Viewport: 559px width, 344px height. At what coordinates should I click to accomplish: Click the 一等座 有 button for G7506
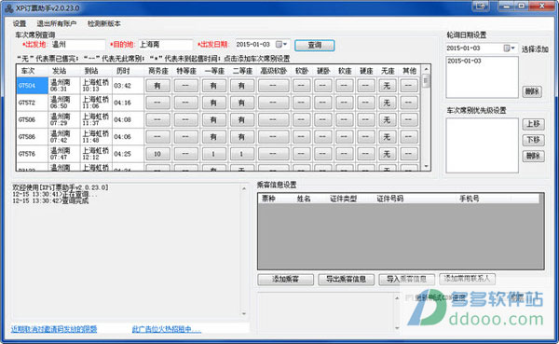[x=213, y=120]
